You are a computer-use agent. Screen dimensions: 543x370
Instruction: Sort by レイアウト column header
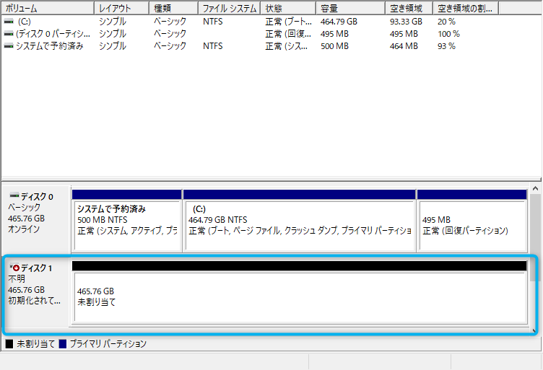(122, 8)
